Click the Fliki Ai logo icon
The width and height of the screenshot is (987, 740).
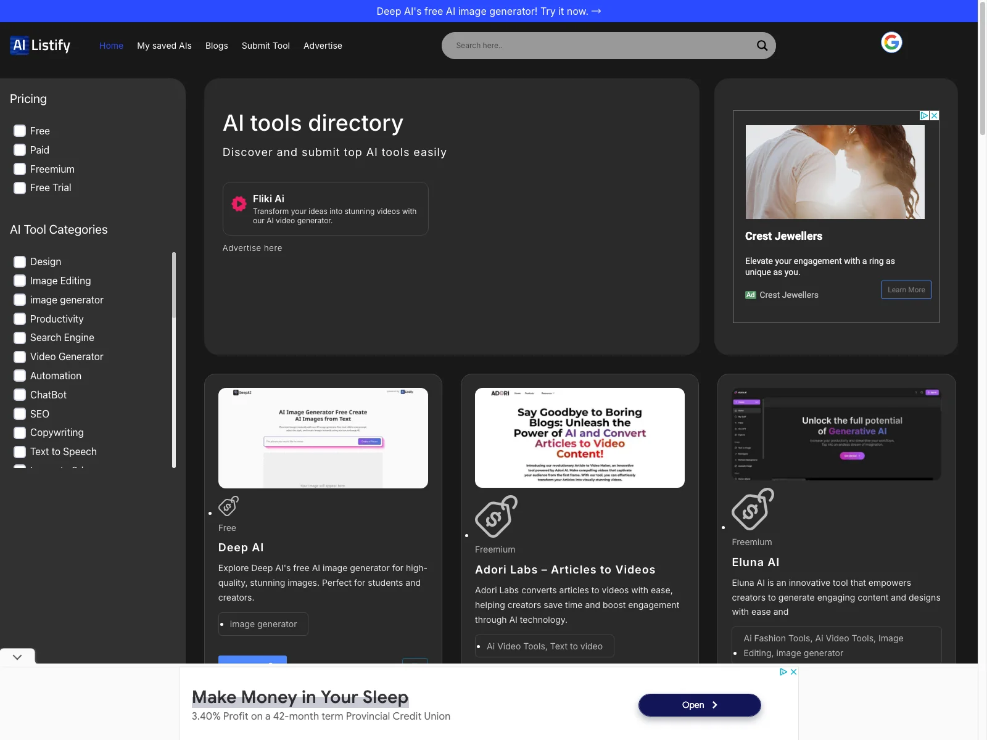pos(239,203)
